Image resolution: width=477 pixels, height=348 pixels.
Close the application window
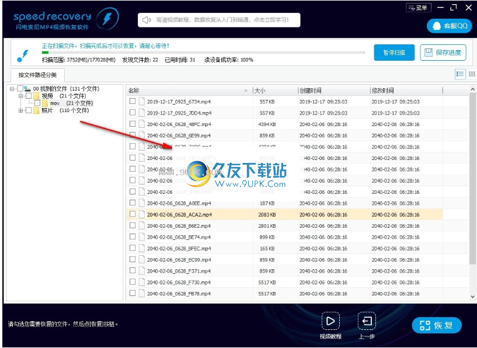469,8
